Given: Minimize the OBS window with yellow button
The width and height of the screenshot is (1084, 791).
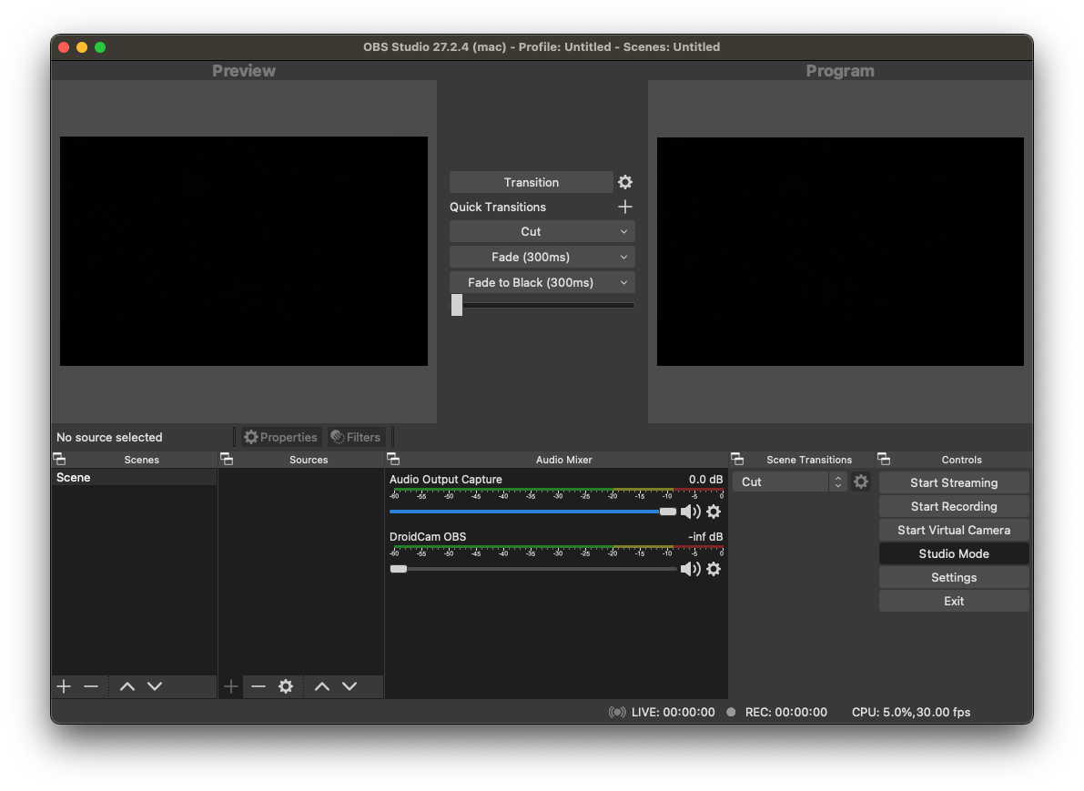Looking at the screenshot, I should coord(82,47).
